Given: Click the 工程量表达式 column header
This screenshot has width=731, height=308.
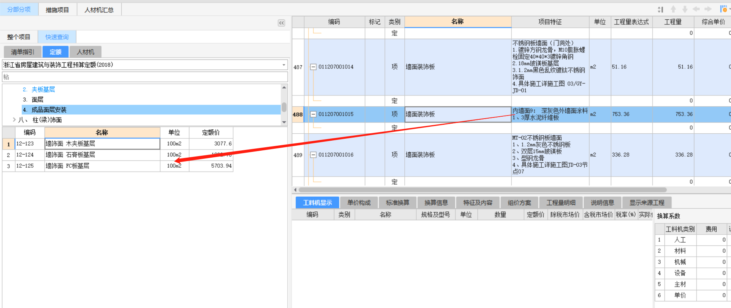Looking at the screenshot, I should click(631, 22).
